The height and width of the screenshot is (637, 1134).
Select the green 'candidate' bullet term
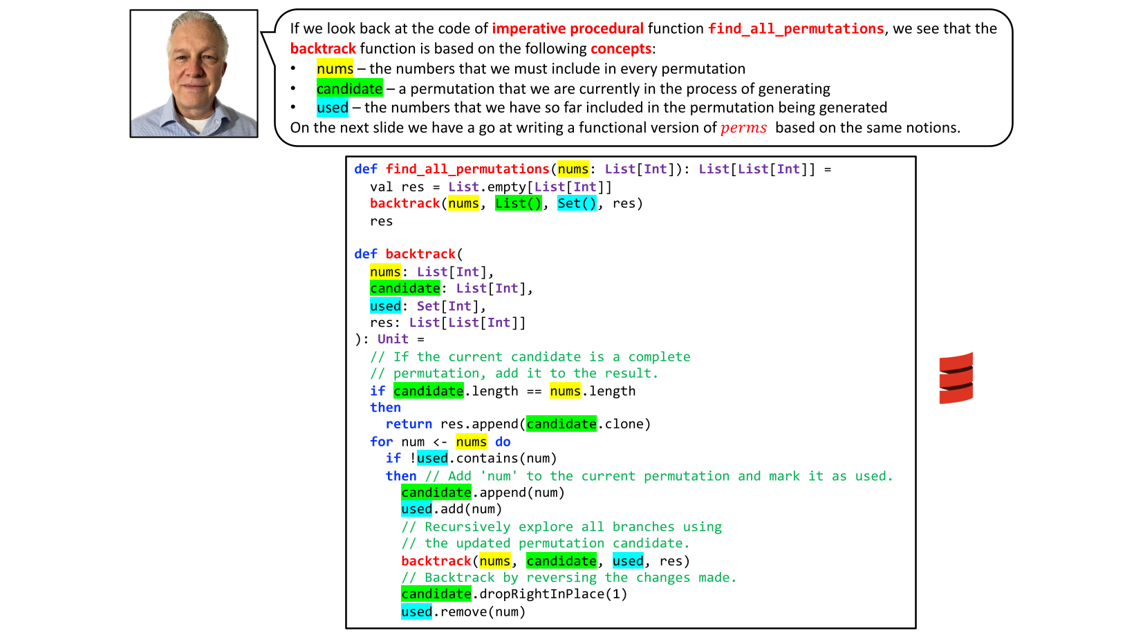click(x=349, y=88)
